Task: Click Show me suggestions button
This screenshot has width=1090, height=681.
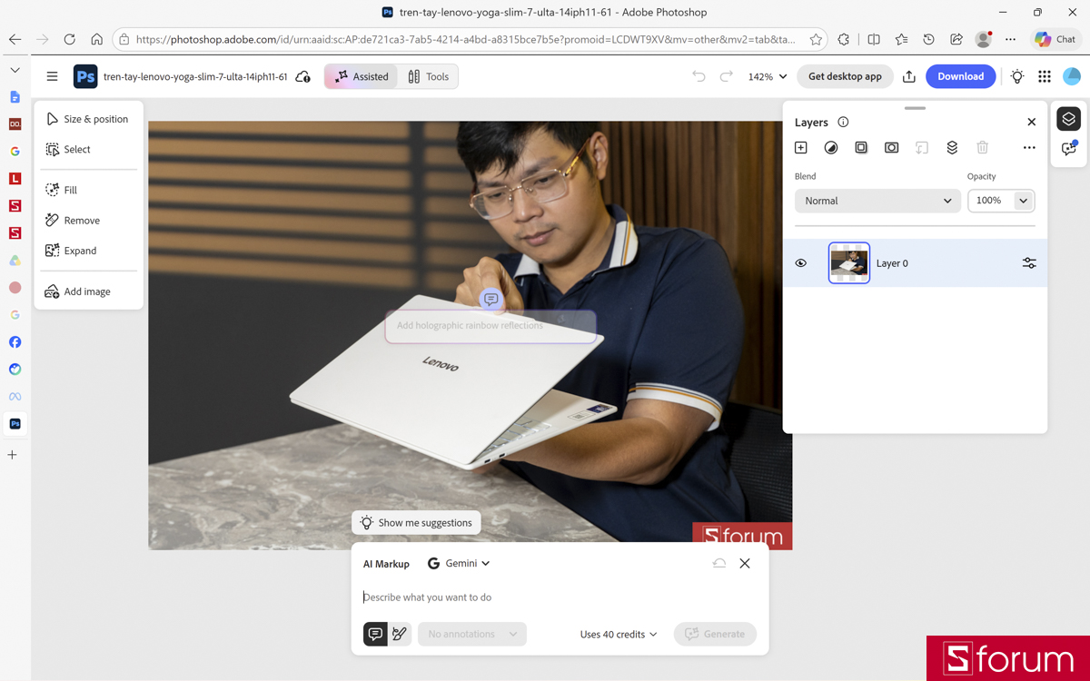Action: click(x=416, y=522)
